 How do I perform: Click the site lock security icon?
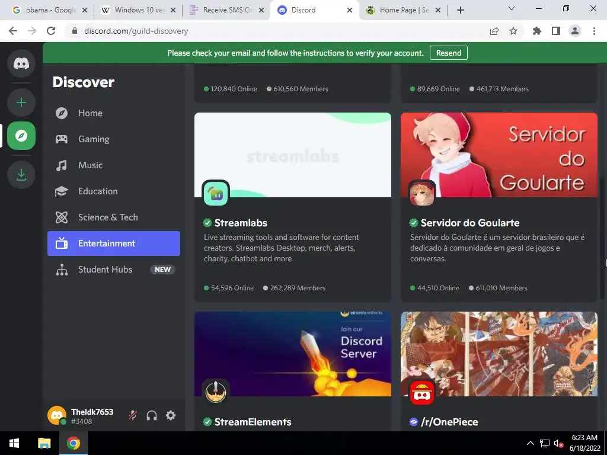[x=75, y=31]
